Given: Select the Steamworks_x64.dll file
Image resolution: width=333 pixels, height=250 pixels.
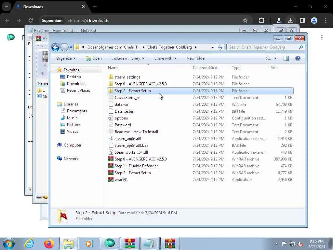Looking at the screenshot, I should coord(131,152).
